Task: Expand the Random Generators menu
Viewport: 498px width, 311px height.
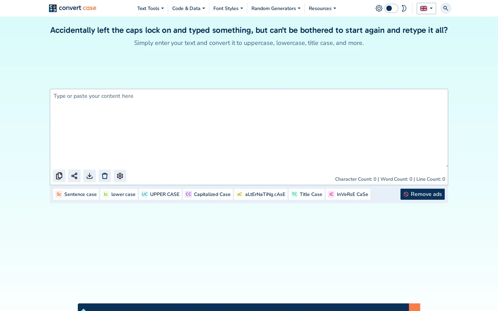Action: (276, 8)
